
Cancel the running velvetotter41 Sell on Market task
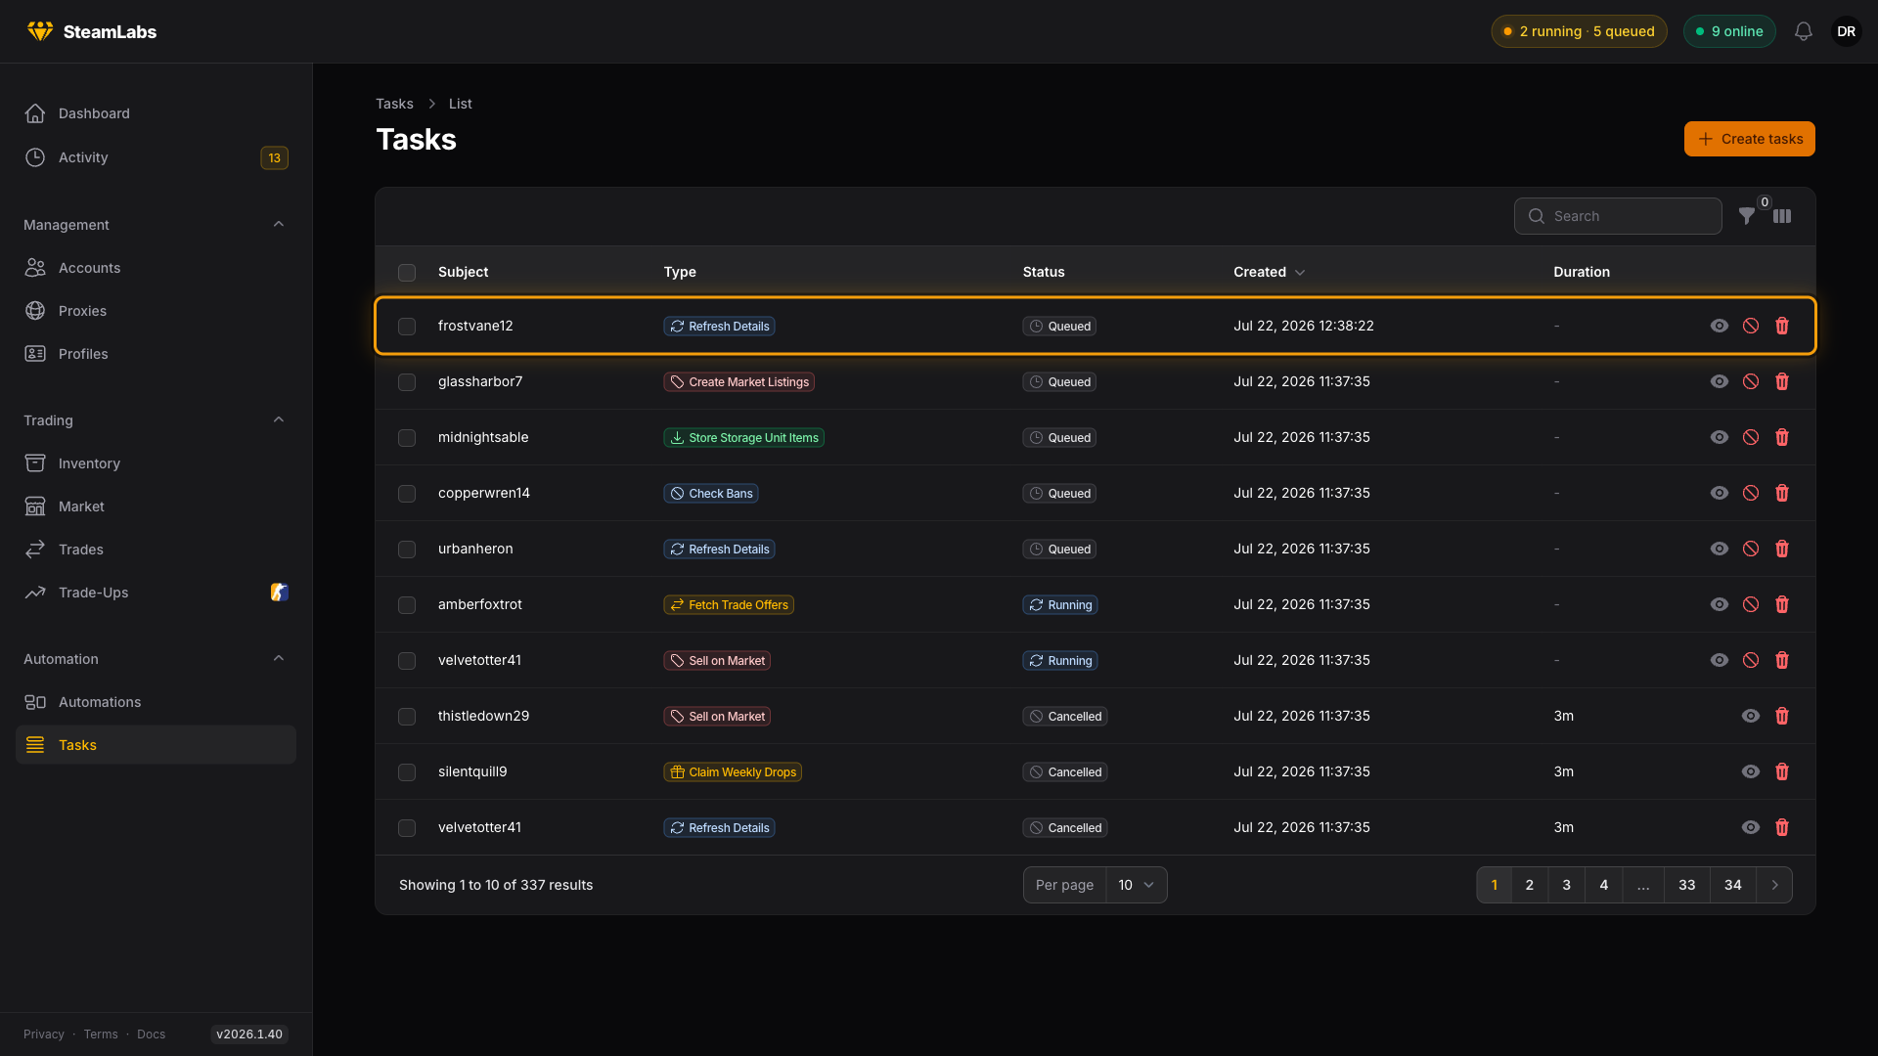point(1751,660)
